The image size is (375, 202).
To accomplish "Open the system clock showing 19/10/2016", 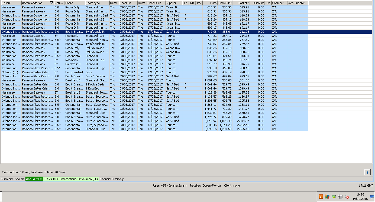I will tap(360, 197).
